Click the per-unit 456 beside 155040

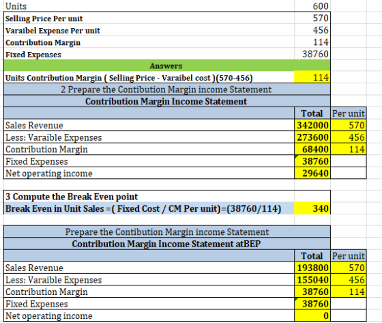pos(349,279)
